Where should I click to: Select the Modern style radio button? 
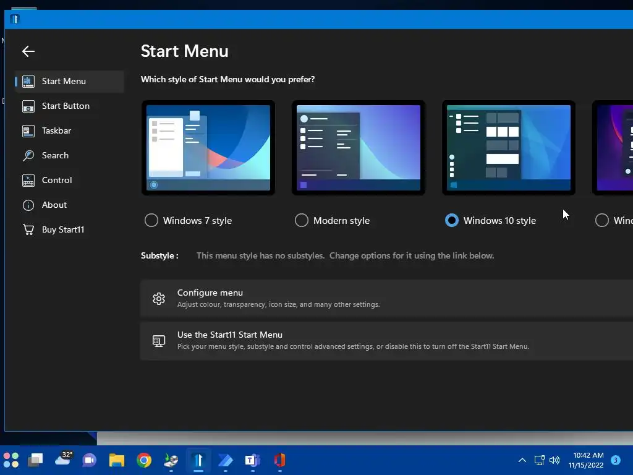click(302, 221)
